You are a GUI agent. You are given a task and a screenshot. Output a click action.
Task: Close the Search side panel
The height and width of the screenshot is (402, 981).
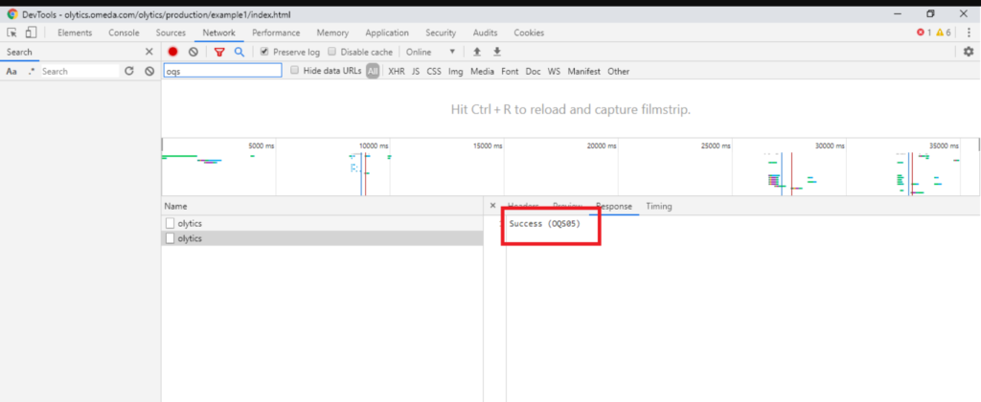tap(148, 52)
